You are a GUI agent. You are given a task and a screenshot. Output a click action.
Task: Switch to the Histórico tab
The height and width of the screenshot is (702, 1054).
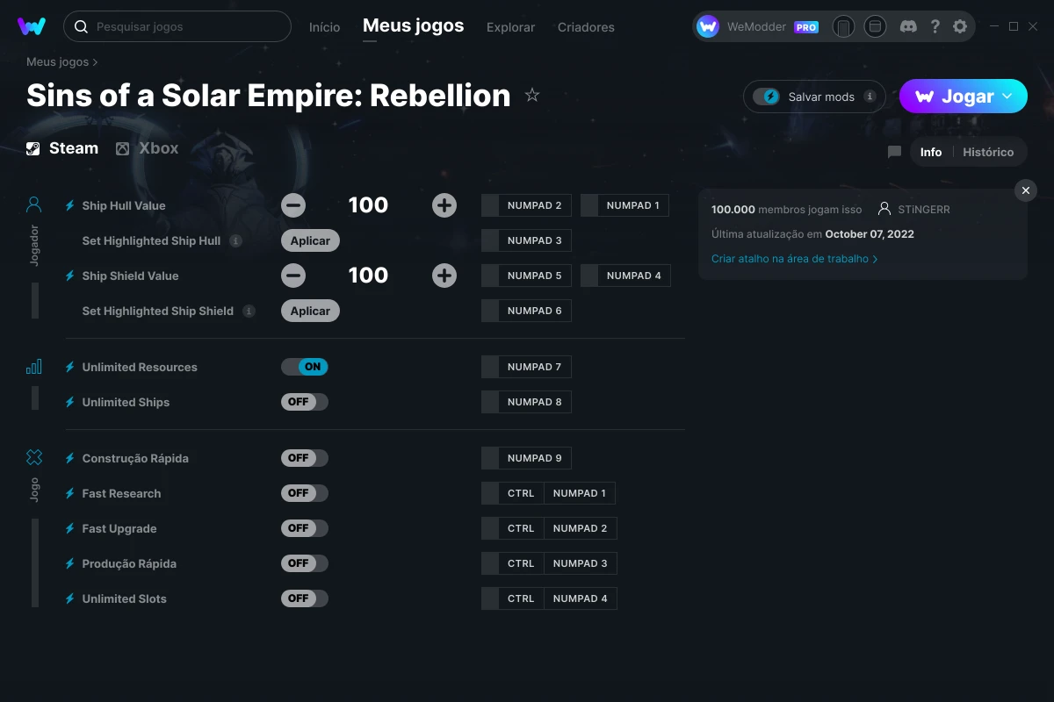(x=988, y=152)
